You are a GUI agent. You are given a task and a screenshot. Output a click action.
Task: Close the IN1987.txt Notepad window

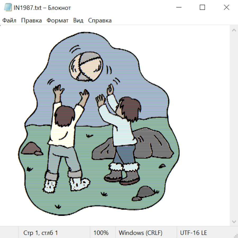pyautogui.click(x=226, y=8)
